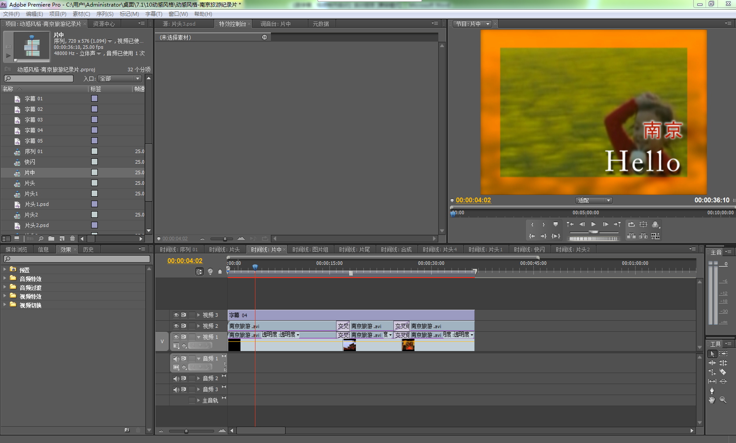Screen dimensions: 736x443
Task: Switch to the 时间线: 片尾 tab
Action: click(x=354, y=249)
